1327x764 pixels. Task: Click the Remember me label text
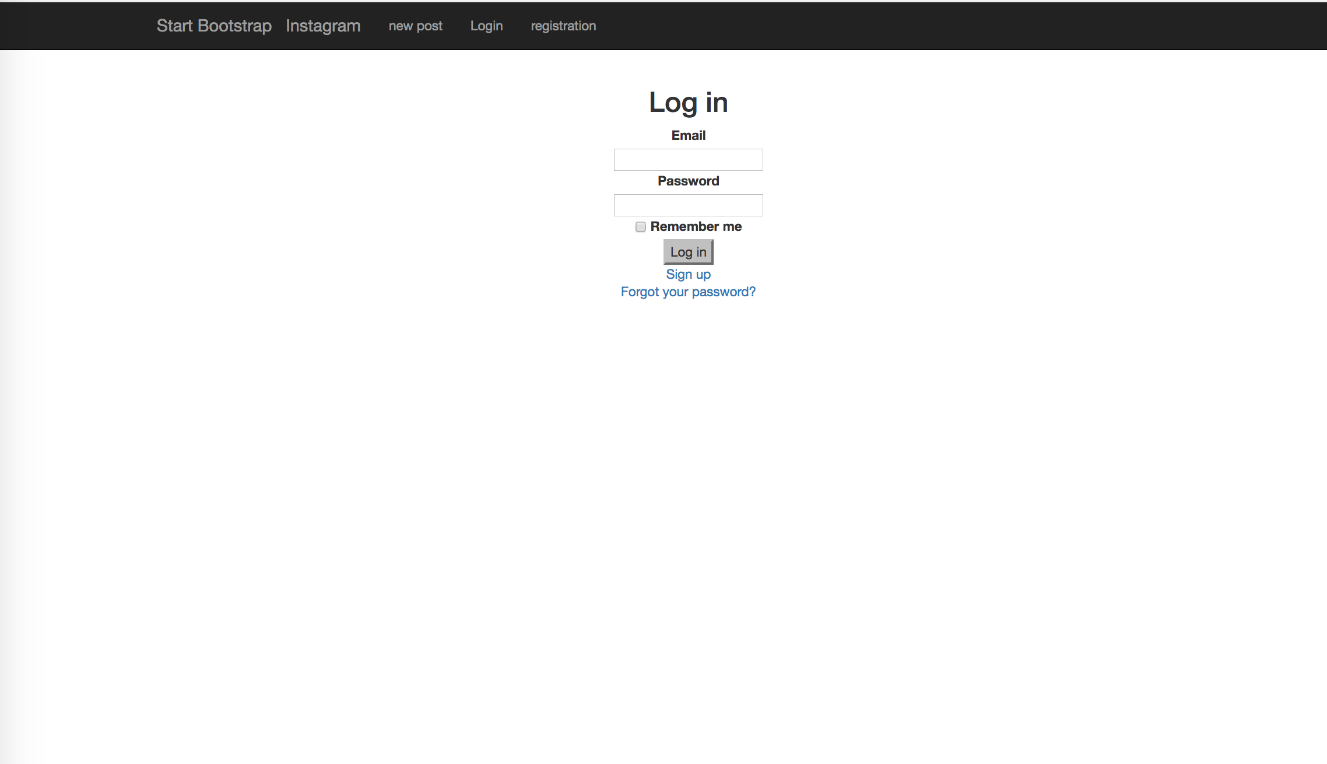(x=696, y=226)
